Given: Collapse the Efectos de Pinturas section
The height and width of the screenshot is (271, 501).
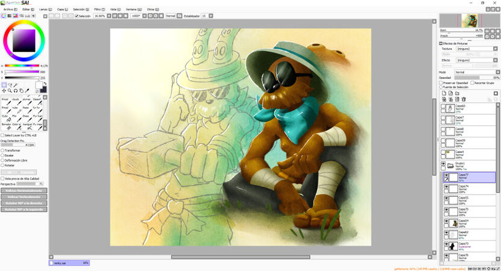Looking at the screenshot, I should (x=441, y=43).
